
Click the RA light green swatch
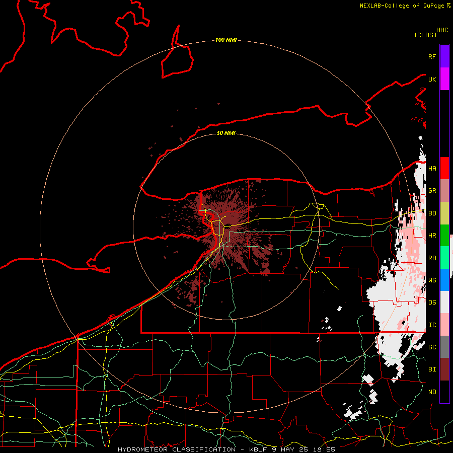point(444,258)
